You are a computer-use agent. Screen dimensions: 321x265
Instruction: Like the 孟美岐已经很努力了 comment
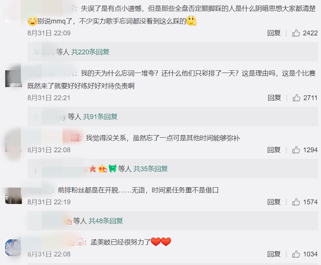pos(296,254)
